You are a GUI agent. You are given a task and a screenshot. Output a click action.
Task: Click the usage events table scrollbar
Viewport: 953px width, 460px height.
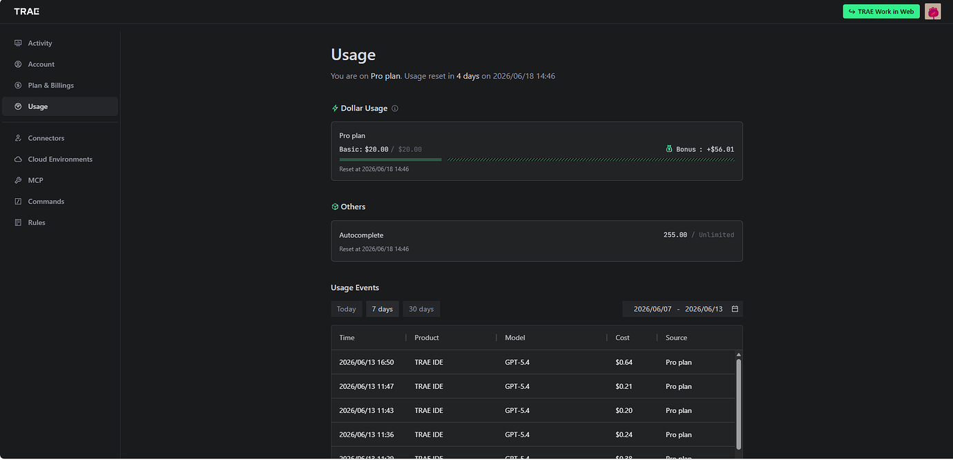click(x=739, y=404)
